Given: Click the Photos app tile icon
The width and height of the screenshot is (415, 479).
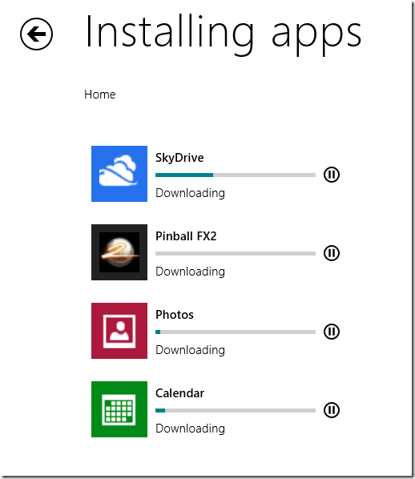Looking at the screenshot, I should [x=119, y=331].
